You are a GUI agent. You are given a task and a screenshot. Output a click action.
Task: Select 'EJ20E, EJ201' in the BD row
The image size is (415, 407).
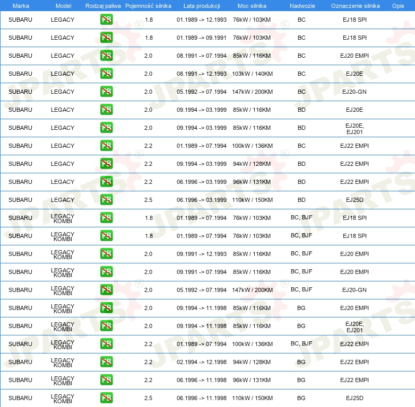click(355, 129)
